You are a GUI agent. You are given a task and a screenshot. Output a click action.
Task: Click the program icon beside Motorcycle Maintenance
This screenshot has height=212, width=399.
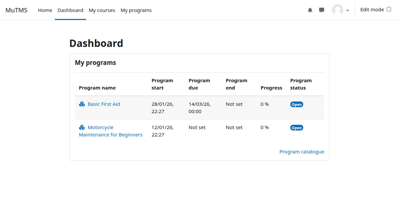[x=82, y=127]
